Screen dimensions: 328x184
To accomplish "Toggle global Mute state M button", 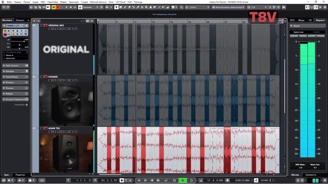I will (53, 7).
